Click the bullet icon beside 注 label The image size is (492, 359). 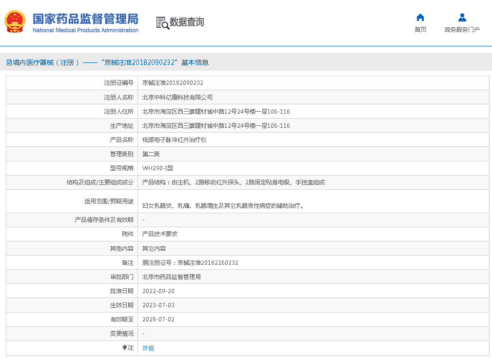[125, 348]
